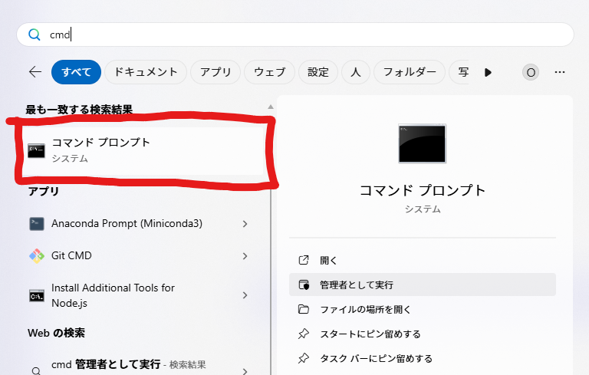The image size is (589, 375).
Task: Click the large Command Prompt preview thumbnail
Action: pyautogui.click(x=423, y=143)
